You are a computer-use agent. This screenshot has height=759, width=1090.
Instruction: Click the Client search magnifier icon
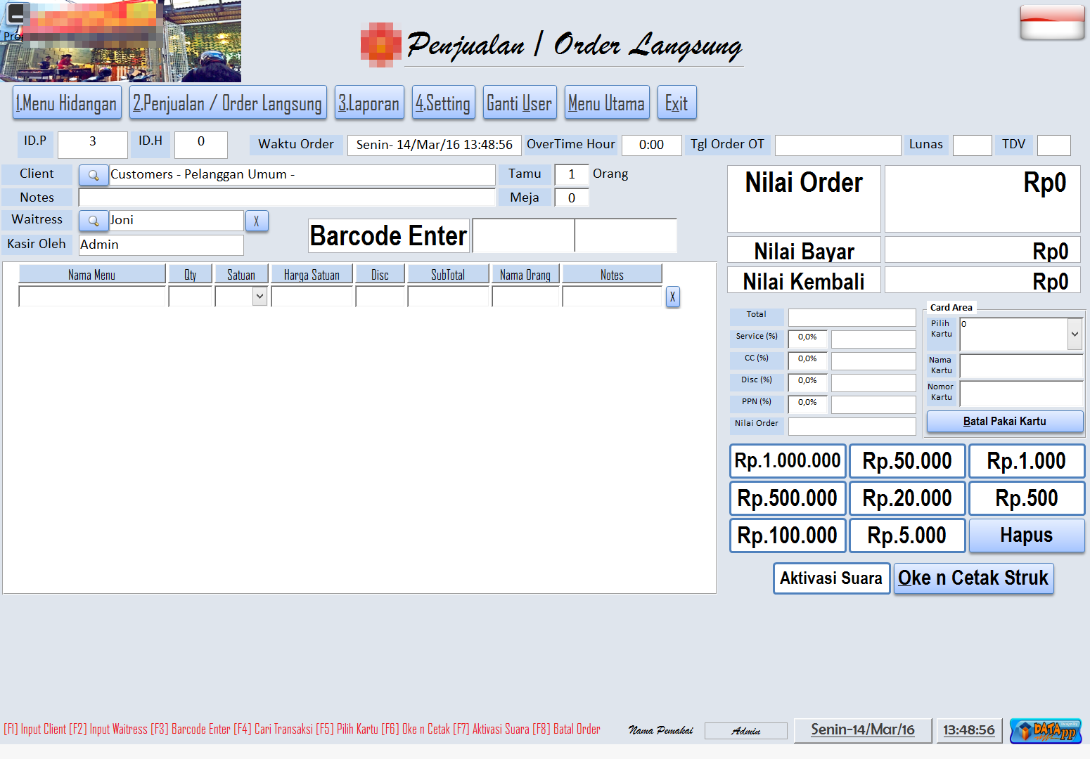94,175
